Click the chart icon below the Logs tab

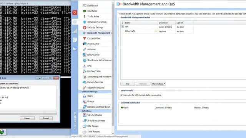[75, 49]
